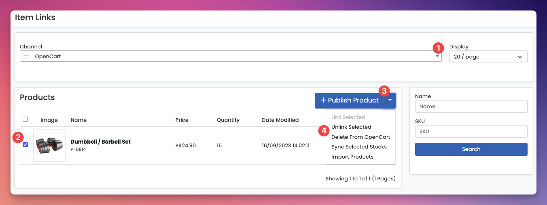Click the red number 3 badge
This screenshot has width=547, height=205.
[384, 91]
